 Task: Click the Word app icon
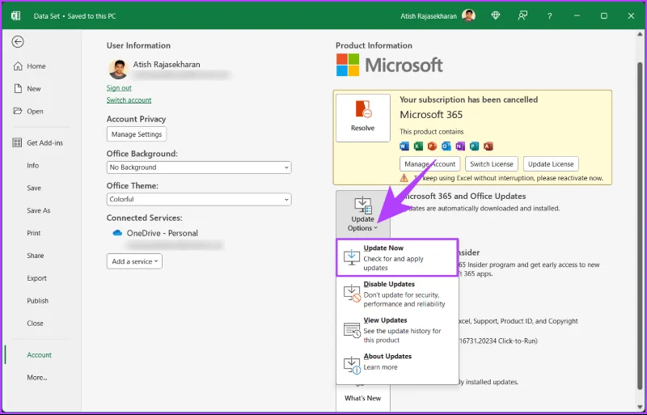404,146
